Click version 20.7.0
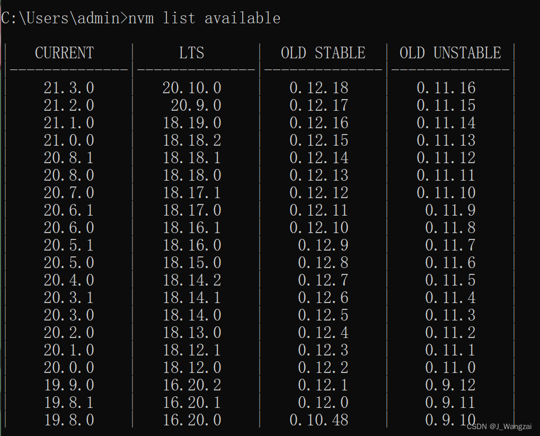The width and height of the screenshot is (540, 436). (x=69, y=192)
